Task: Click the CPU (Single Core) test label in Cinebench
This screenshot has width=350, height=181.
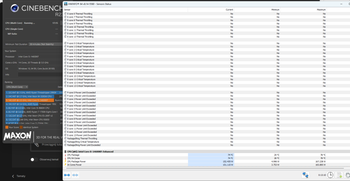Action: pos(14,29)
